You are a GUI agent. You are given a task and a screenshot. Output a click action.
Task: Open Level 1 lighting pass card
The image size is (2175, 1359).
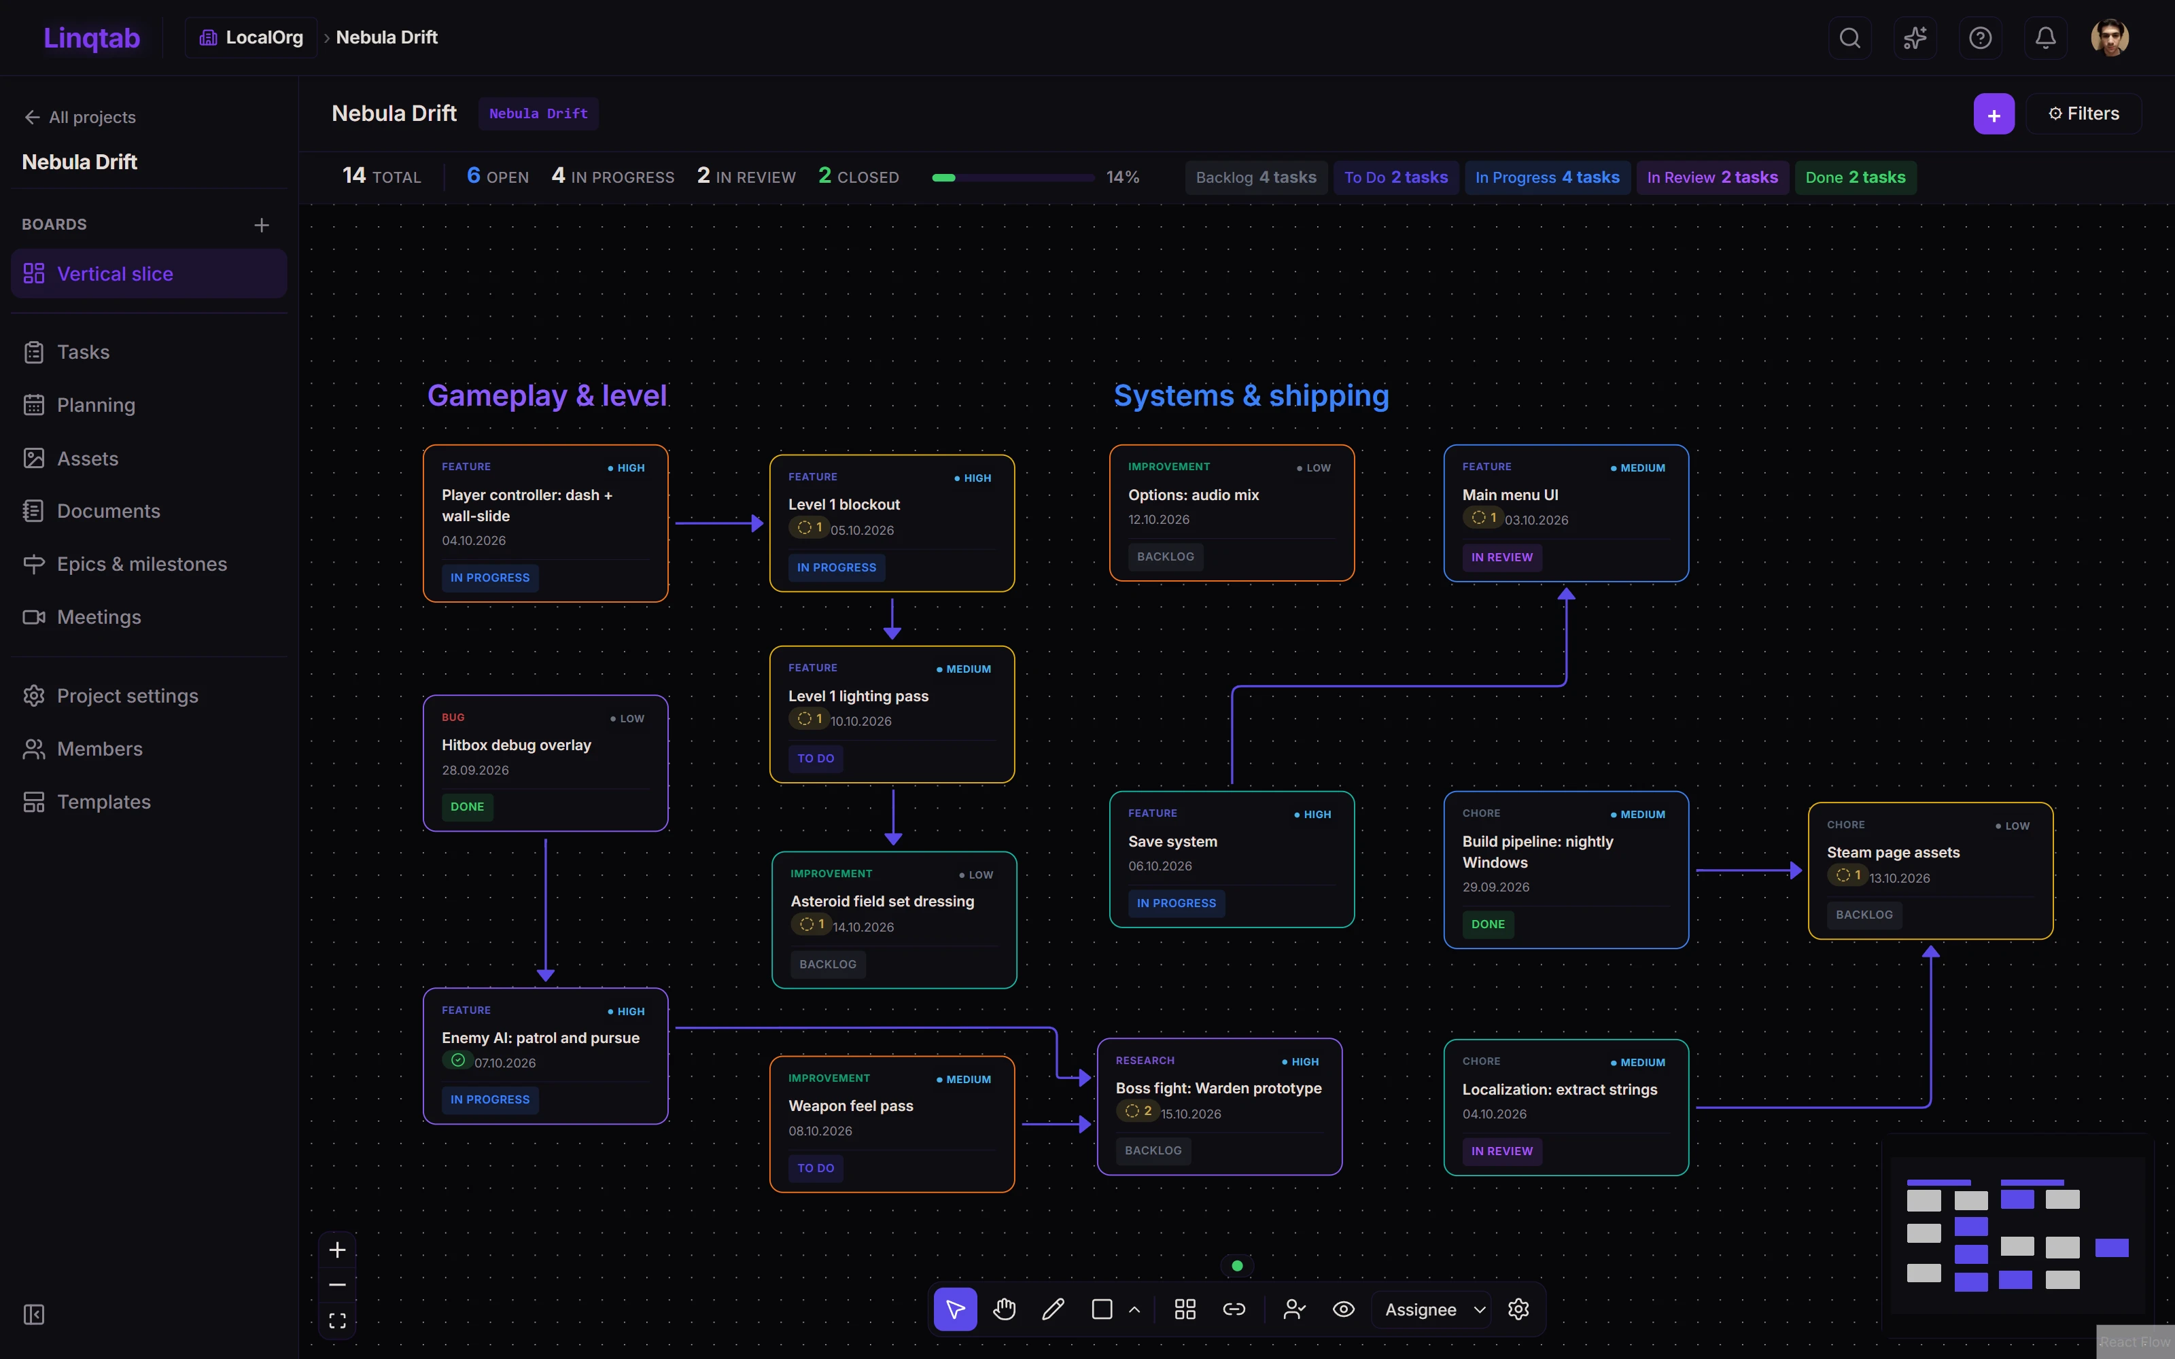coord(892,715)
